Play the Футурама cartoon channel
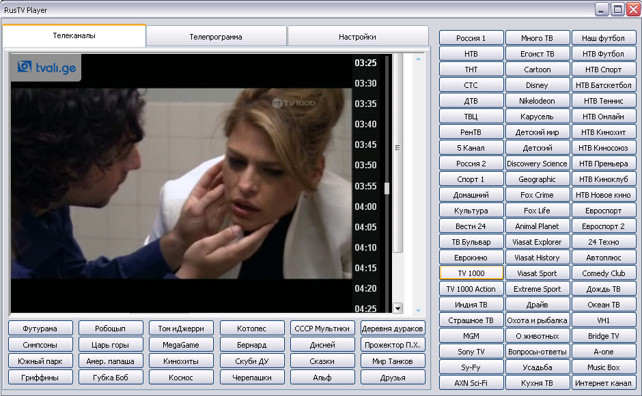The width and height of the screenshot is (642, 396). (40, 329)
